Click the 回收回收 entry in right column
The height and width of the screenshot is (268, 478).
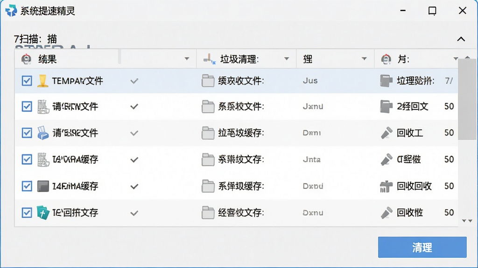click(414, 186)
